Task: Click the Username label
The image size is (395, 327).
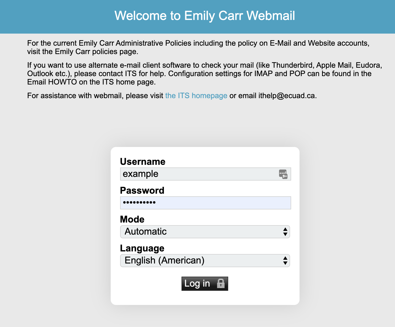Action: [143, 162]
